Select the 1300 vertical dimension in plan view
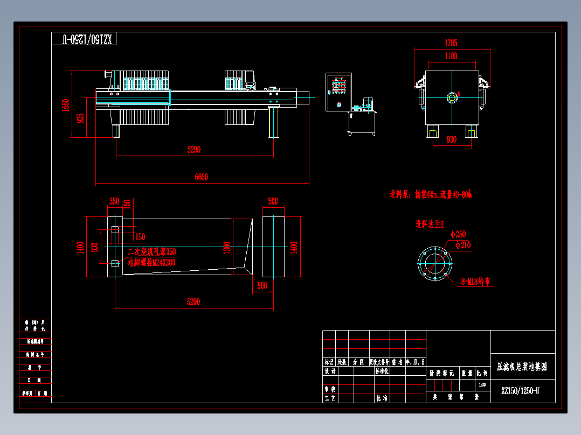This screenshot has height=435, width=581. 227,248
